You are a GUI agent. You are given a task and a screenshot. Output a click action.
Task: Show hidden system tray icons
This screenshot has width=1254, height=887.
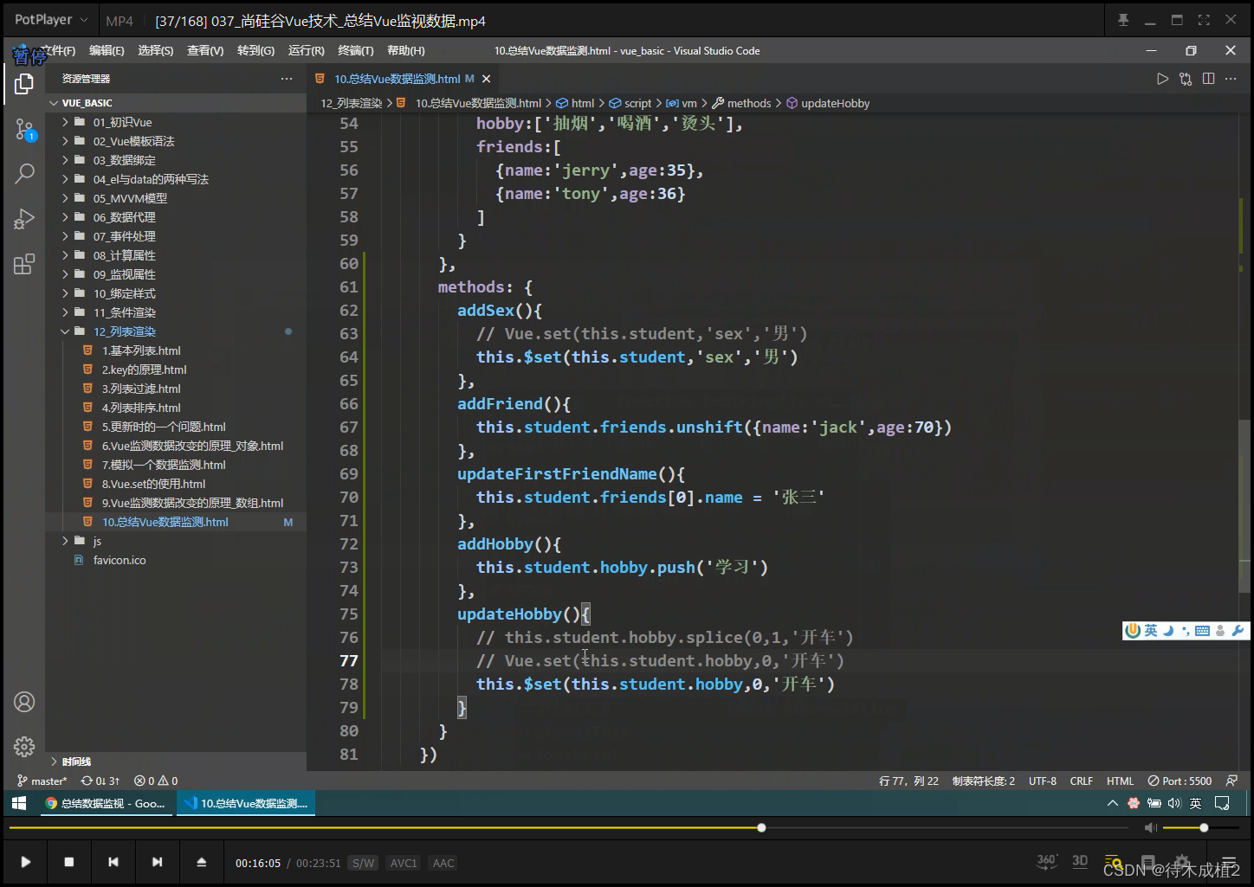tap(1113, 803)
